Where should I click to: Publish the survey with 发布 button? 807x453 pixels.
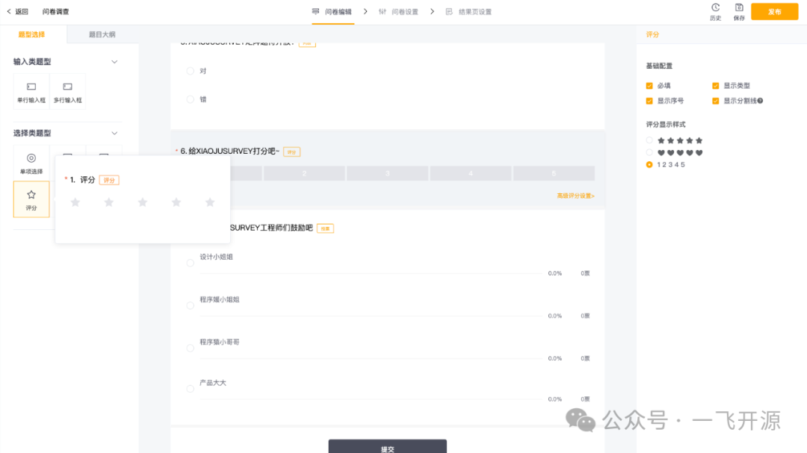click(x=774, y=11)
